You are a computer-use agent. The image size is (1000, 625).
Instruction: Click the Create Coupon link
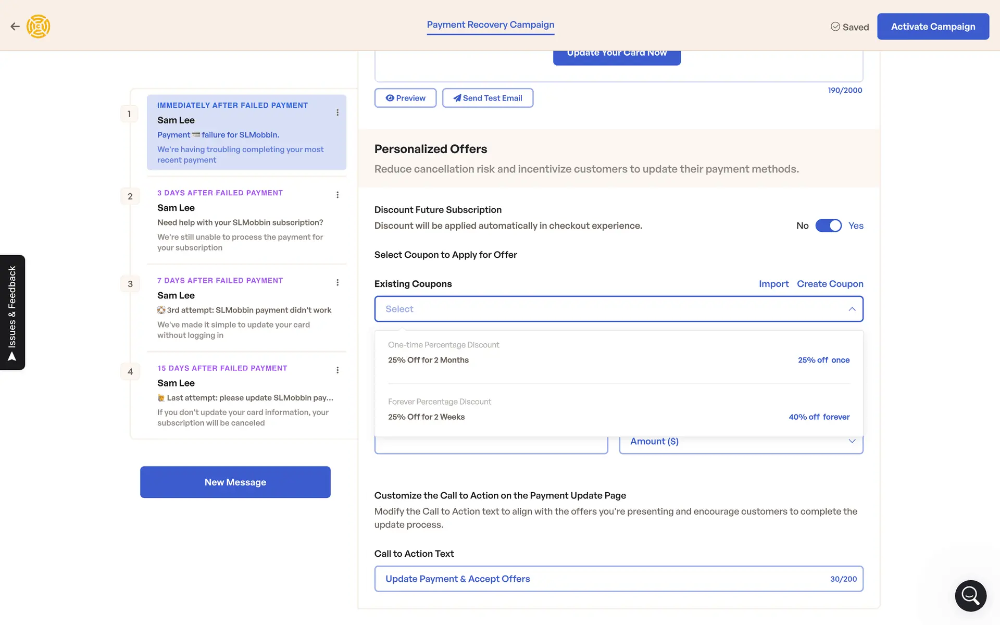coord(830,284)
